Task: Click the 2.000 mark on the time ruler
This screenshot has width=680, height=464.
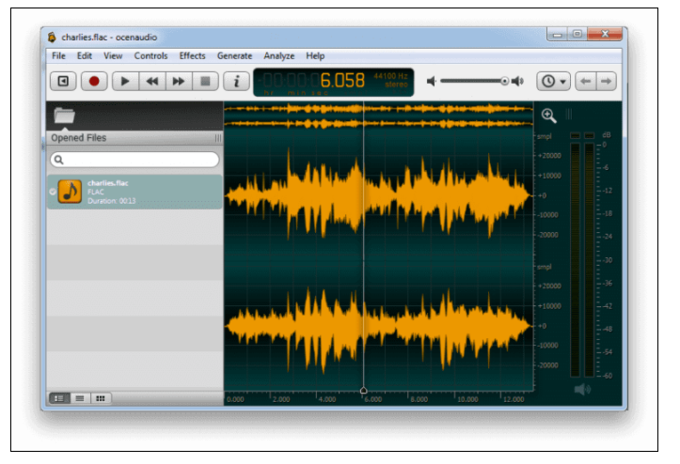Action: click(281, 399)
